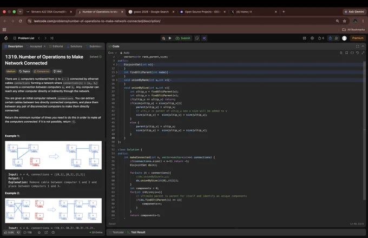
Task: Open the C++ language dropdown
Action: click(x=113, y=53)
